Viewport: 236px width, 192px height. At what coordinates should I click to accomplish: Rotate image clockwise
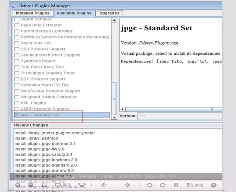163,185
